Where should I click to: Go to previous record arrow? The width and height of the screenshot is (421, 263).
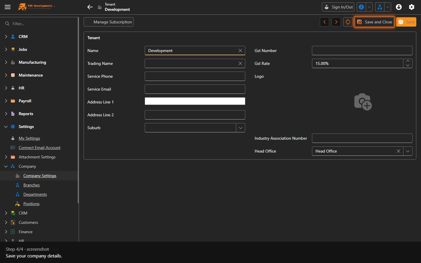(x=325, y=22)
